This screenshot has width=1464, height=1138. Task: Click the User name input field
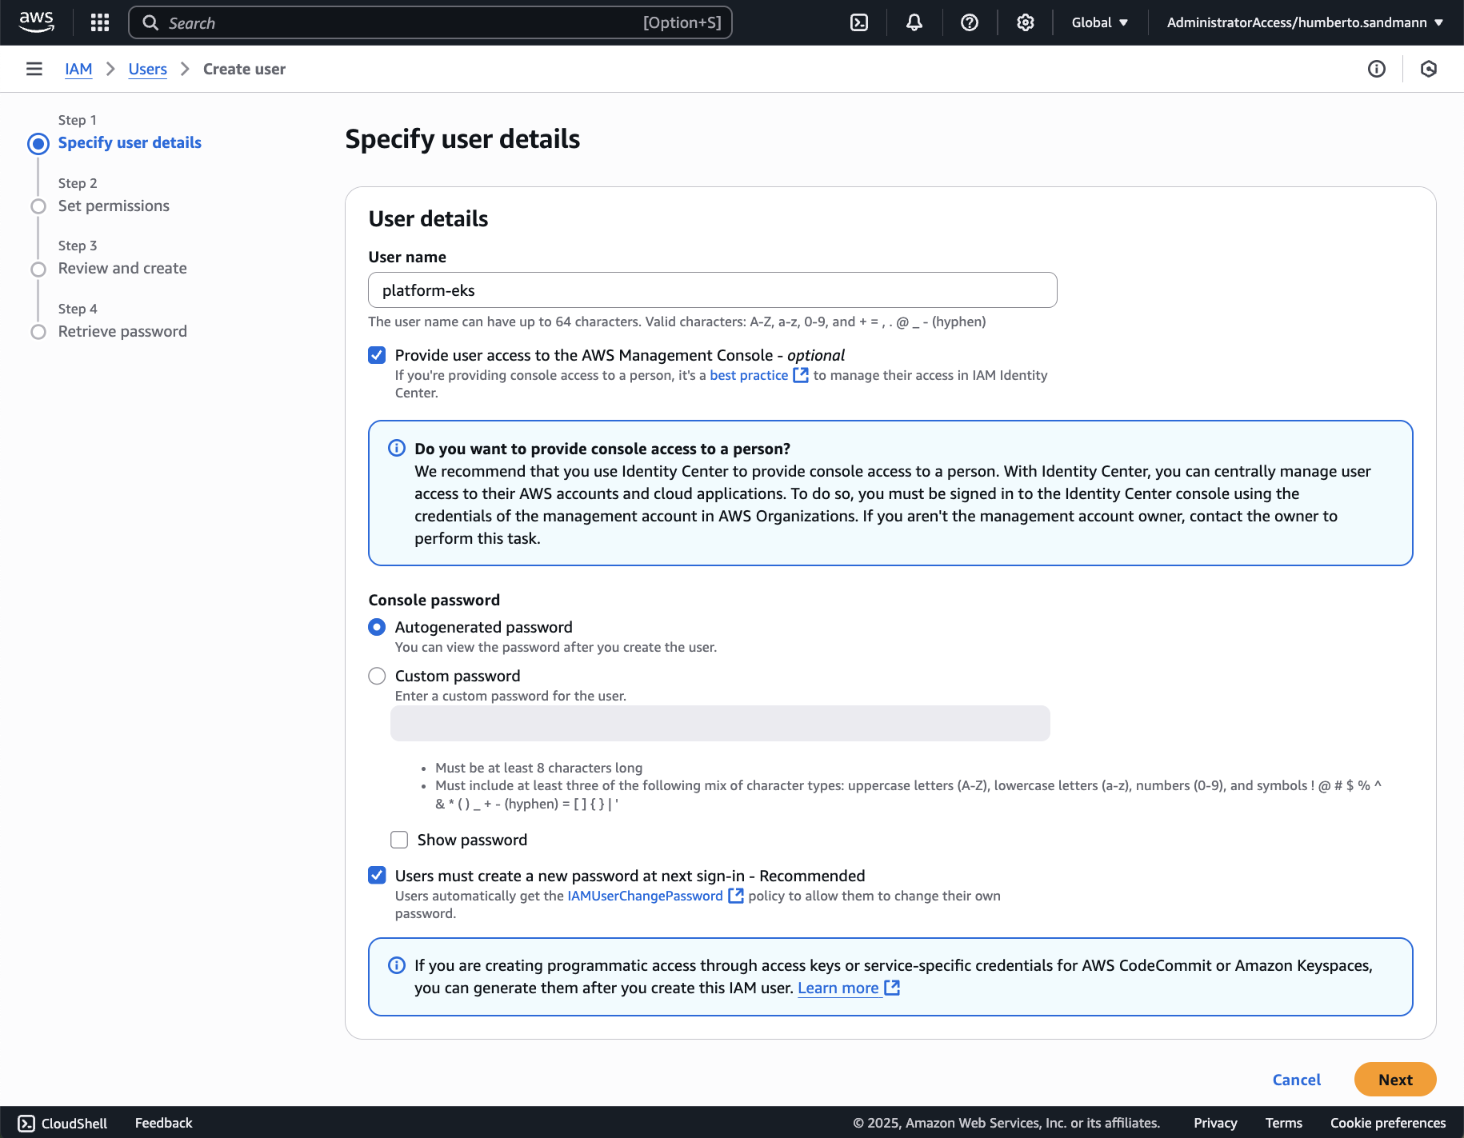pos(712,290)
